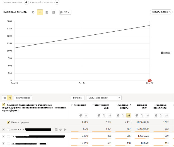
Task: Show 'Конверсия' as a bar chart
Action: click(x=86, y=115)
